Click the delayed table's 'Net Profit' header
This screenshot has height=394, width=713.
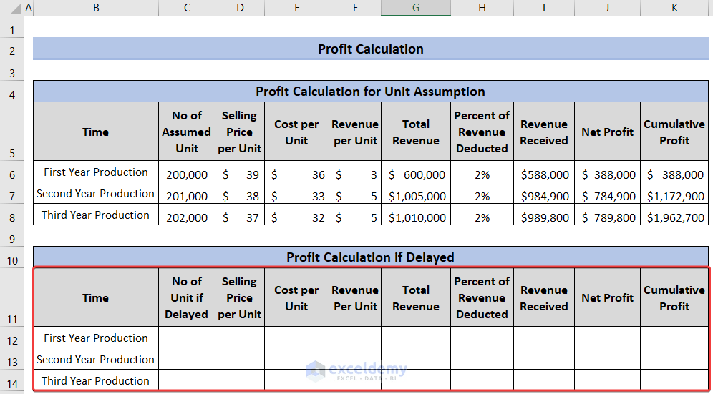[x=607, y=297]
